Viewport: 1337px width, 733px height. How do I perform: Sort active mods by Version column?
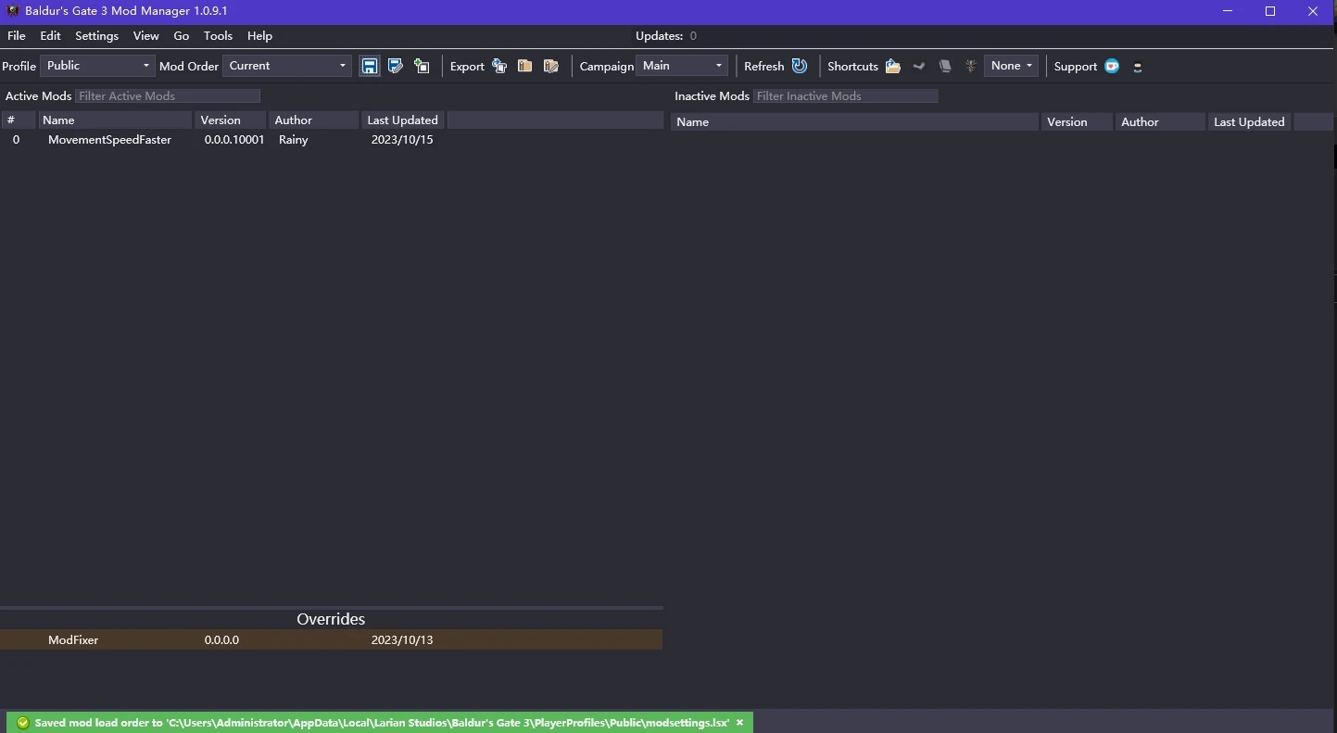(231, 120)
